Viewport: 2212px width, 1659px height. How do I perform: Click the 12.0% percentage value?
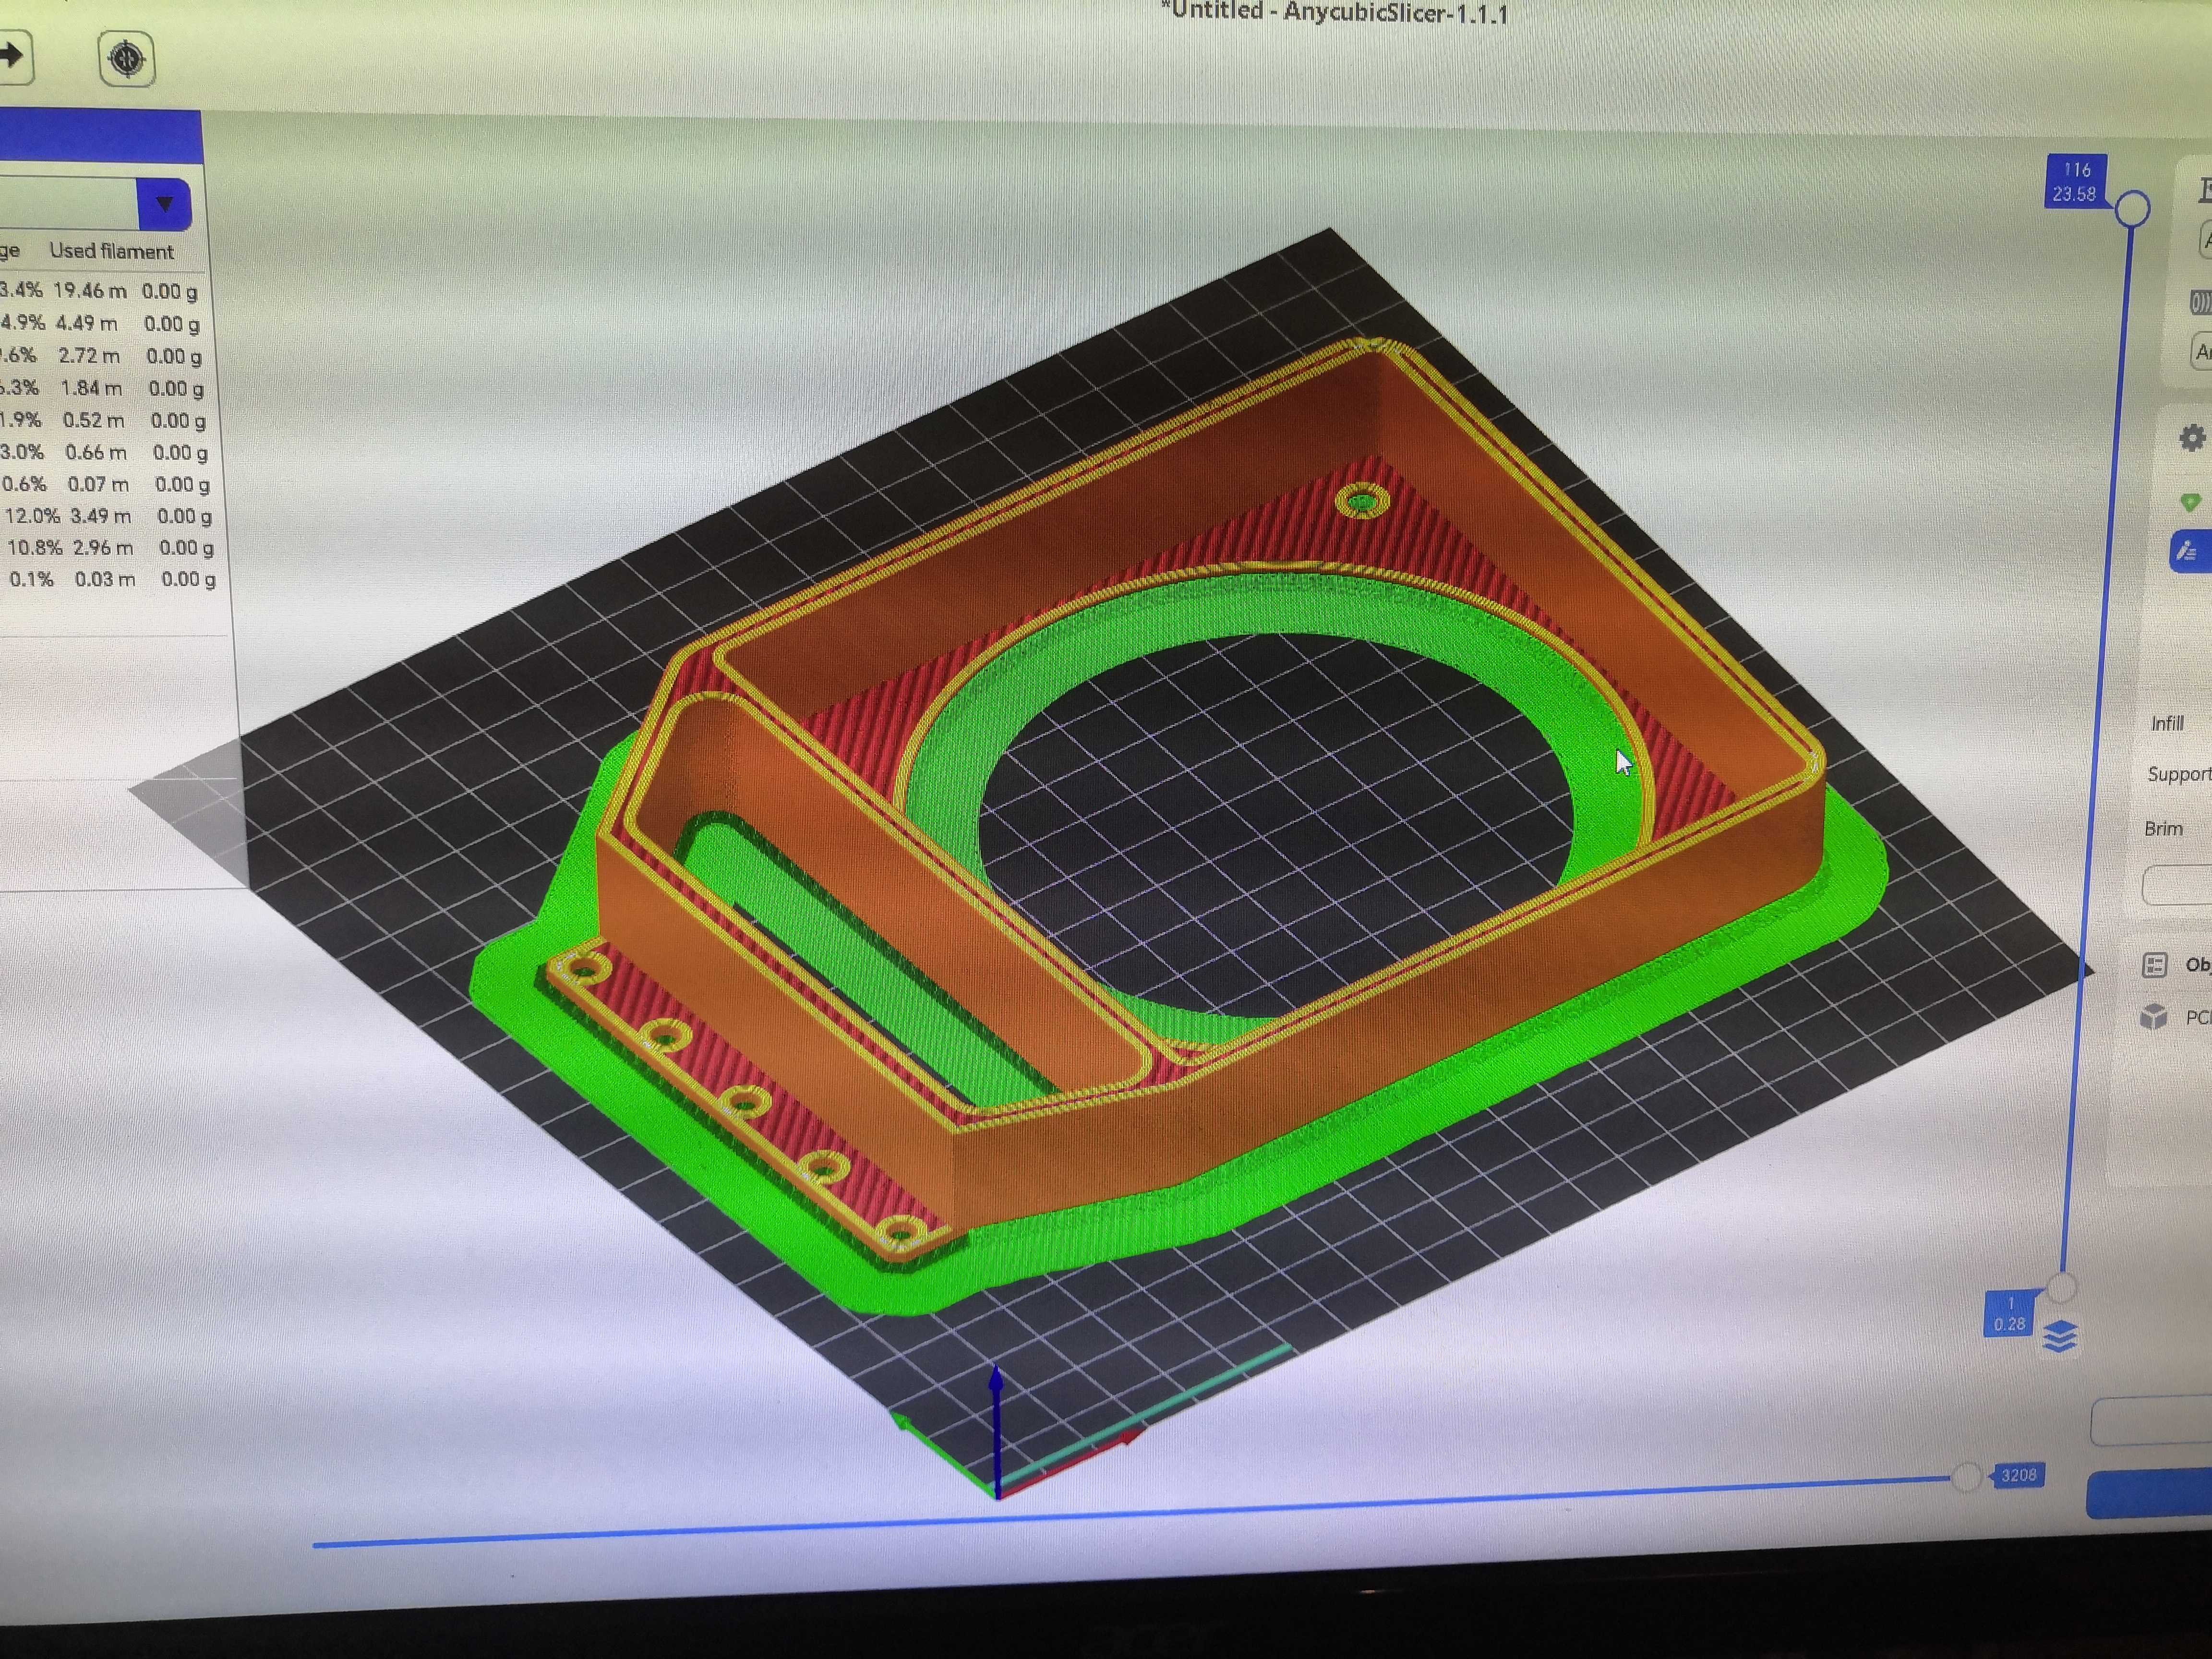[32, 516]
